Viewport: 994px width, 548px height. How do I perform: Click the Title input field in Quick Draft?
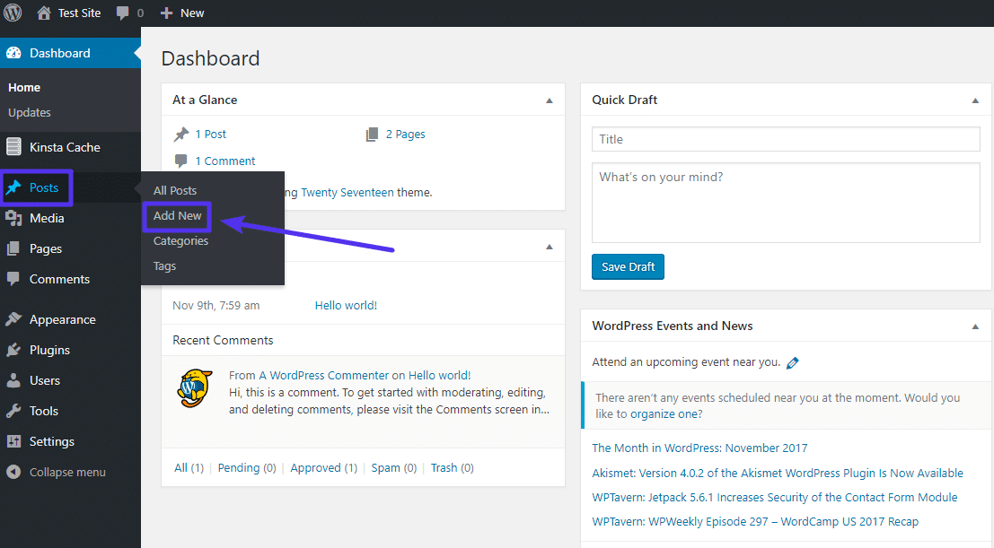coord(785,138)
